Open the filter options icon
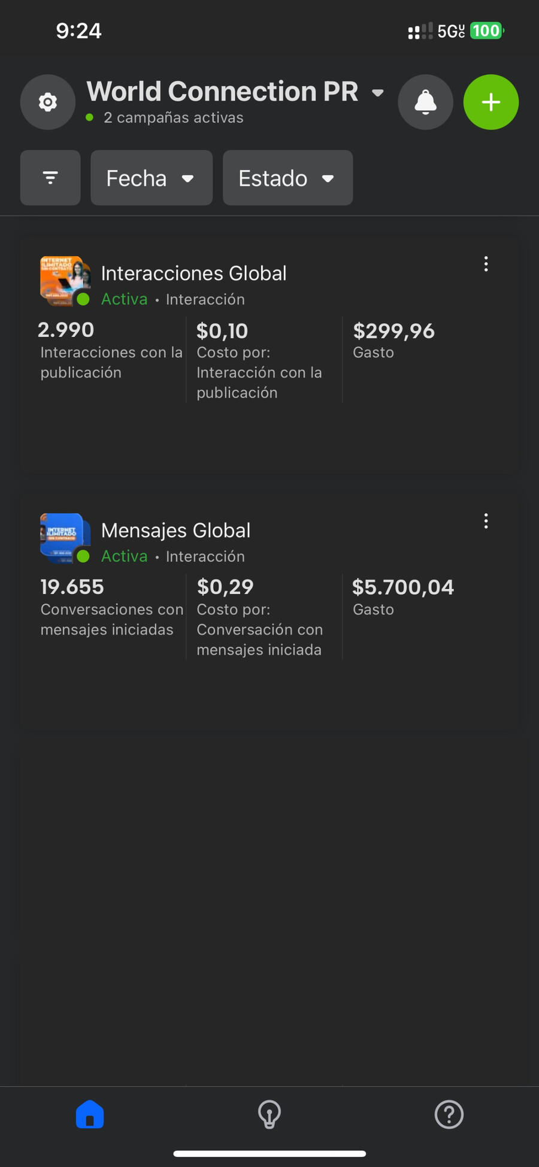 pos(50,178)
